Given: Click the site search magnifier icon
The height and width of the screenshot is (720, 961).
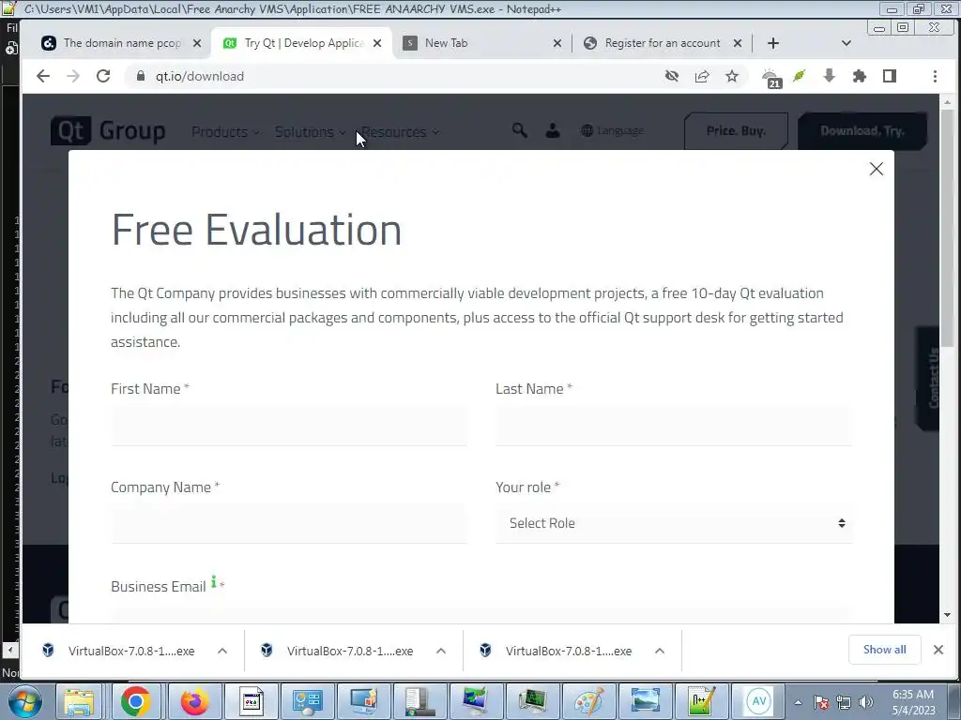Looking at the screenshot, I should tap(519, 129).
